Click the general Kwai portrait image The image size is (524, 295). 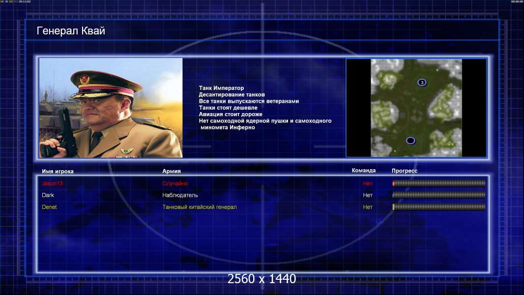pyautogui.click(x=111, y=108)
